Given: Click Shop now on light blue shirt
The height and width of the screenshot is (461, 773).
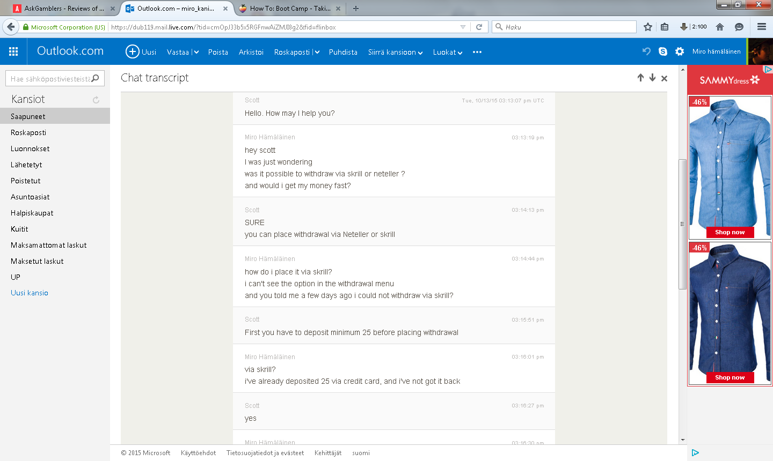Looking at the screenshot, I should coord(730,232).
